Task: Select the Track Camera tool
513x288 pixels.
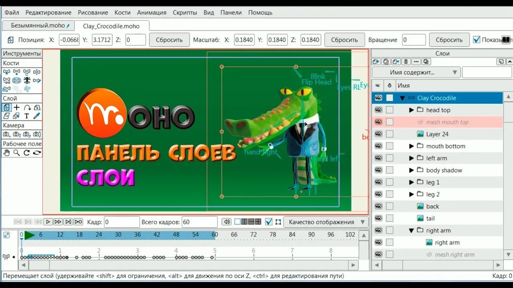Action: tap(6, 134)
